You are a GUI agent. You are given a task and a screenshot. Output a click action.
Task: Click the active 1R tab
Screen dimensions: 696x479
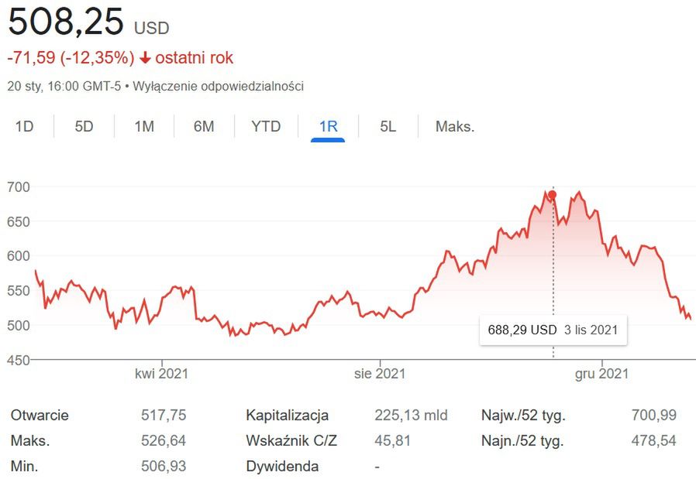[328, 126]
